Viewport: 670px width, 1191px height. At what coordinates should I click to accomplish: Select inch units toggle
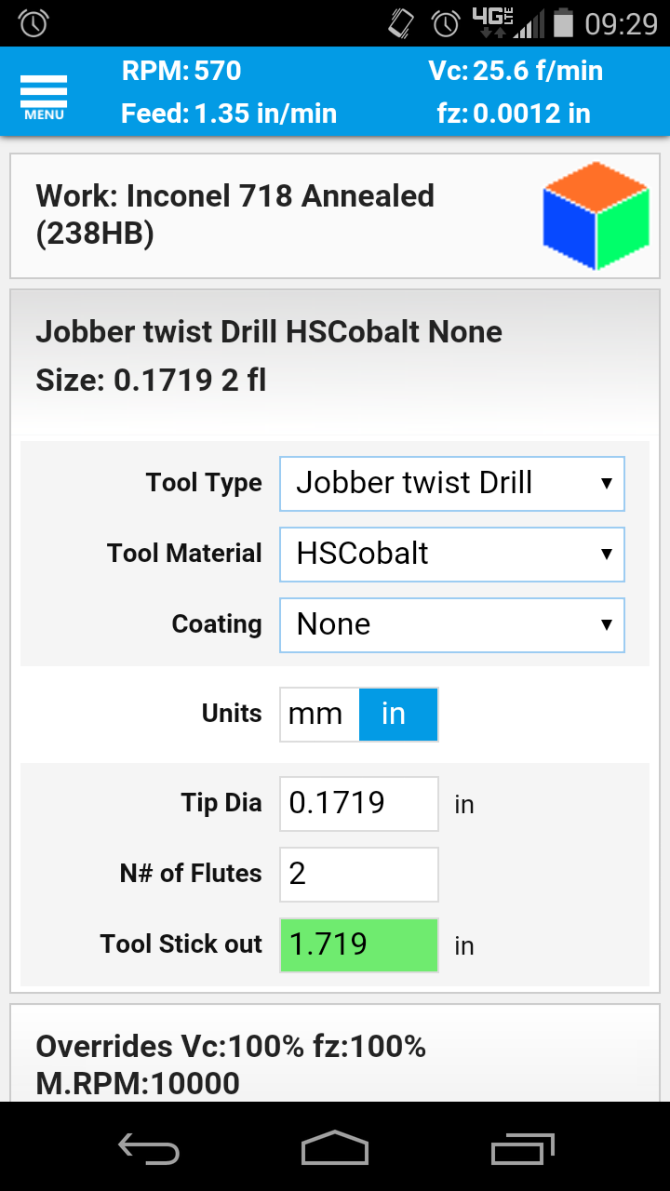tap(397, 715)
